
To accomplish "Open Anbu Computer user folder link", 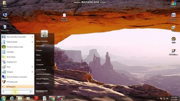I will (42, 41).
